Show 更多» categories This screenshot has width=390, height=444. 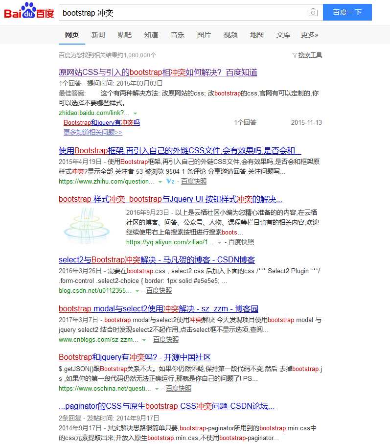pos(309,35)
